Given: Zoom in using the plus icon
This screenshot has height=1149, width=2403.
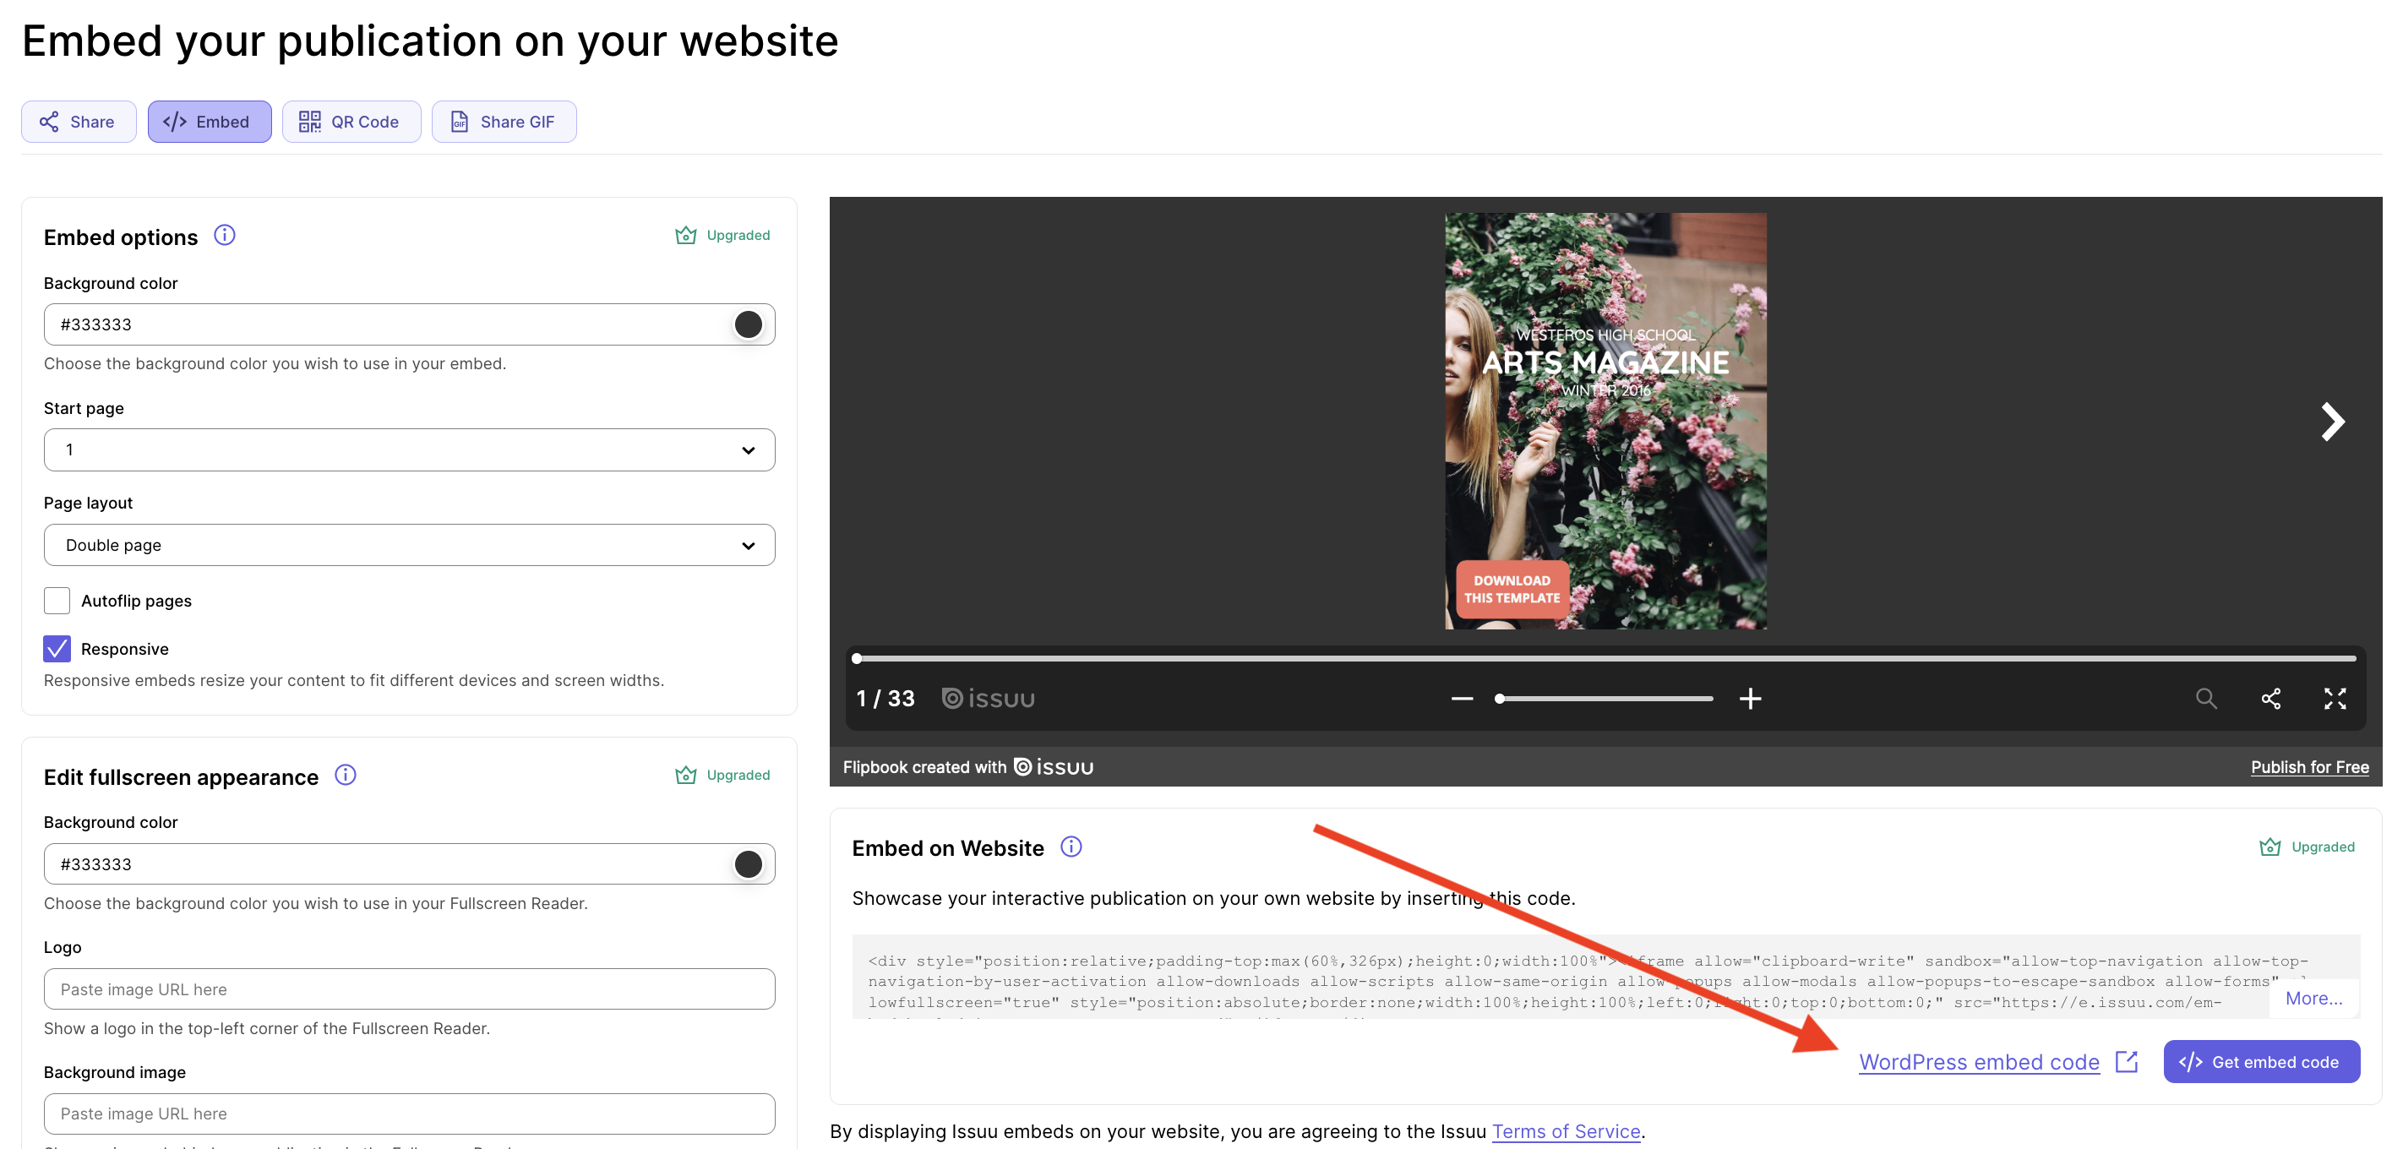Looking at the screenshot, I should point(1750,698).
